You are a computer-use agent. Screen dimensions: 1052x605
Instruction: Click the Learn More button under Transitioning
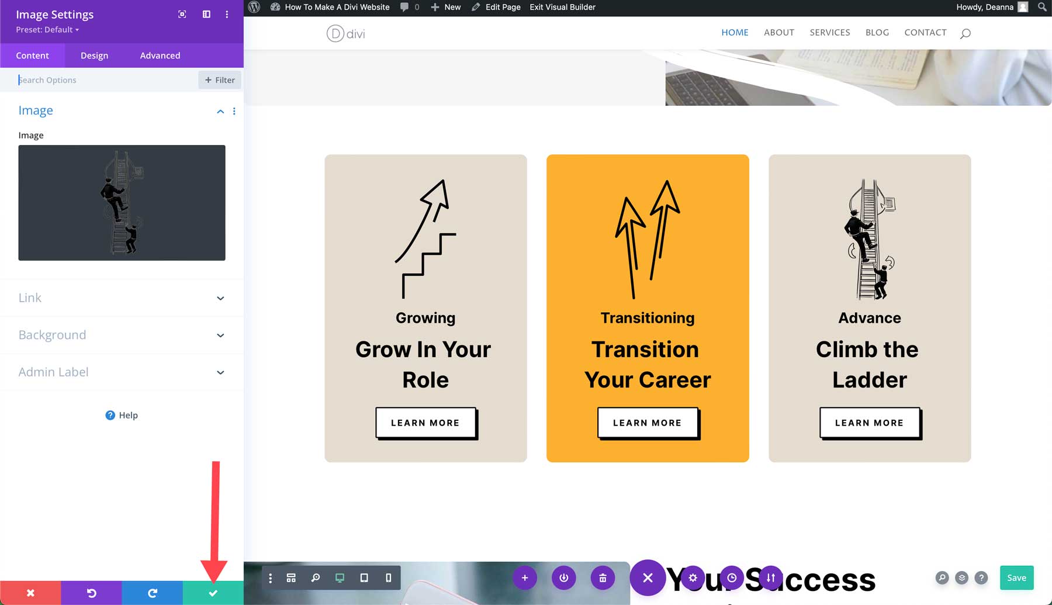click(x=646, y=422)
